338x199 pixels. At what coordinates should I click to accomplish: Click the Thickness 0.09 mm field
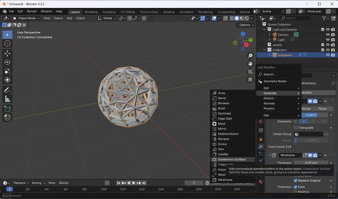(x=311, y=163)
